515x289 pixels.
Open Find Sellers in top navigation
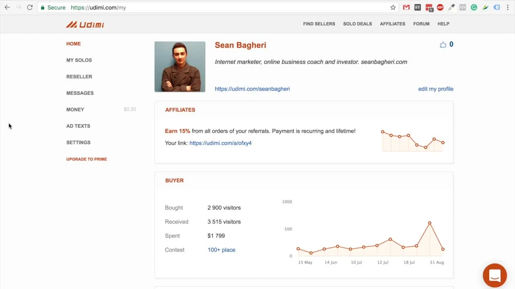coord(319,24)
